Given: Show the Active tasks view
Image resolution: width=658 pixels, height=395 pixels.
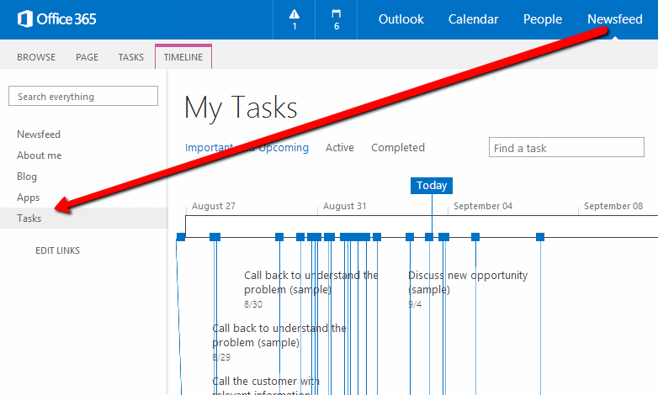Looking at the screenshot, I should [x=340, y=148].
